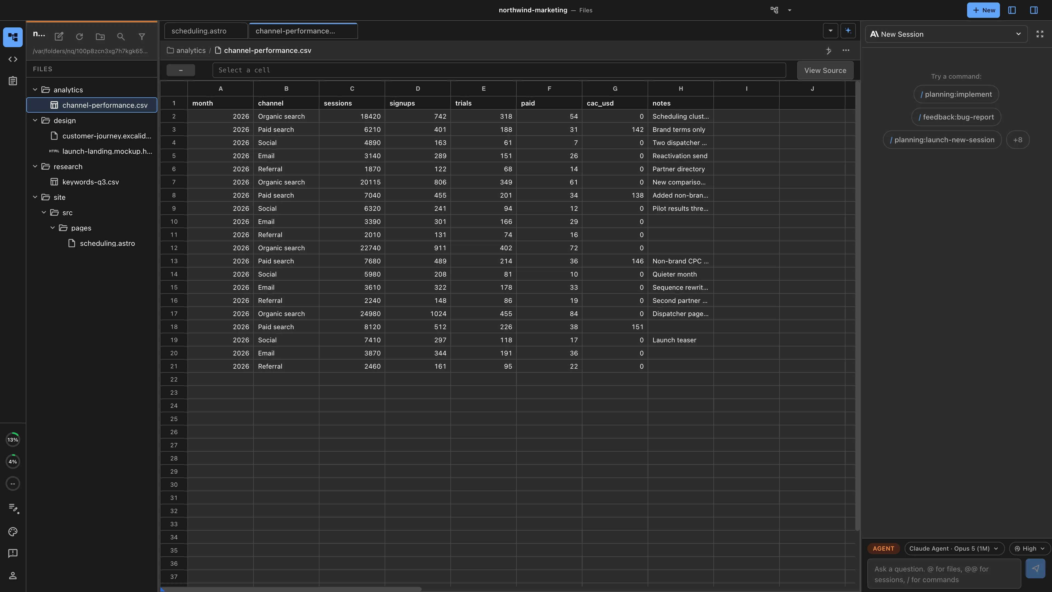1052x592 pixels.
Task: Open the tab list dropdown arrow
Action: [830, 31]
